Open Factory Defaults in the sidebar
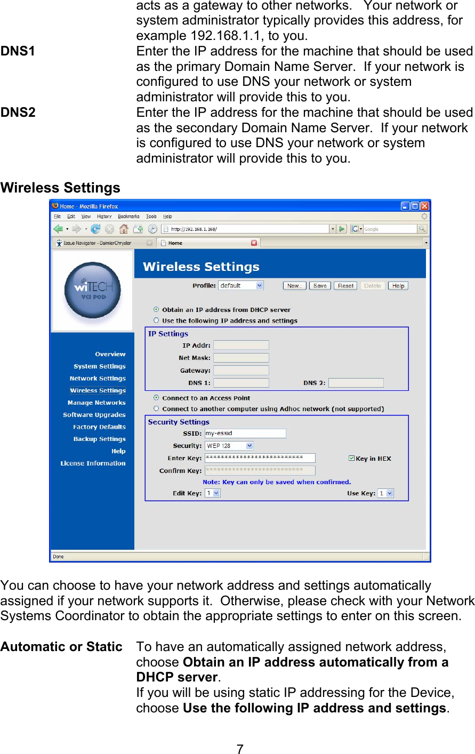475x754 pixels. pos(99,427)
